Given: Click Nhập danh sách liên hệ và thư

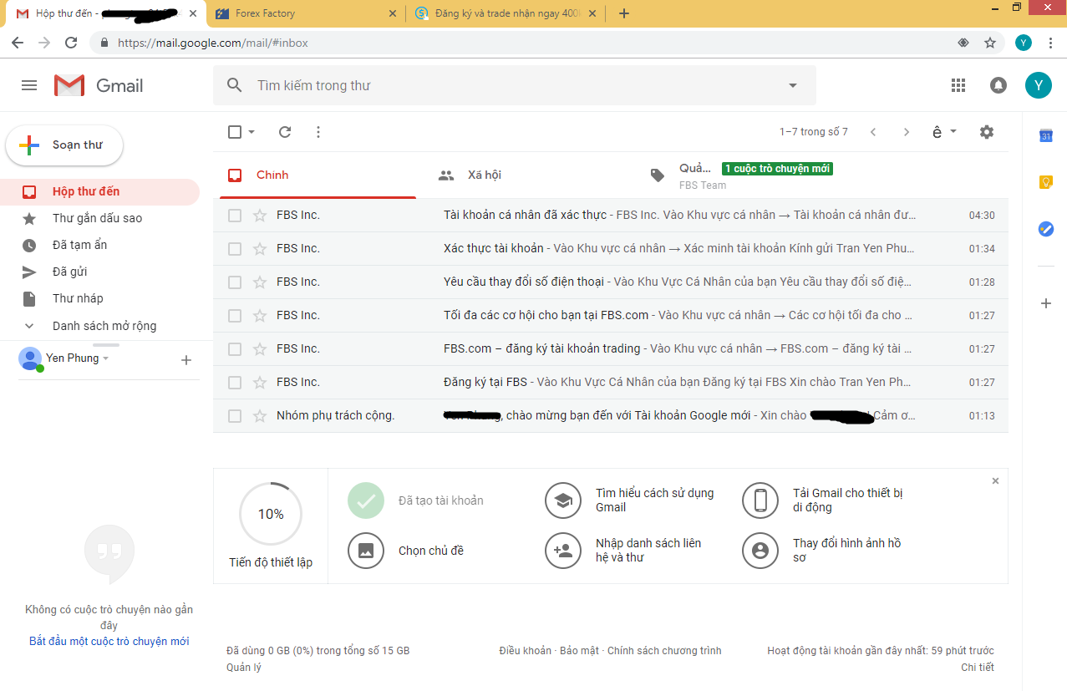Looking at the screenshot, I should (x=625, y=550).
